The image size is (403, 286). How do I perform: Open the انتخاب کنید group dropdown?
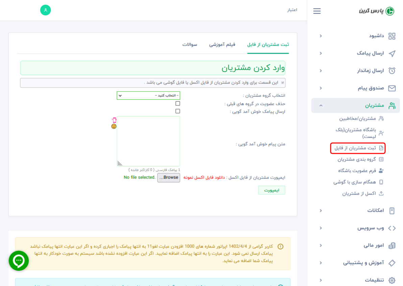pos(149,95)
